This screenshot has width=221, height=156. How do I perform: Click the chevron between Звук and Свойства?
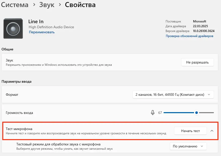point(60,5)
